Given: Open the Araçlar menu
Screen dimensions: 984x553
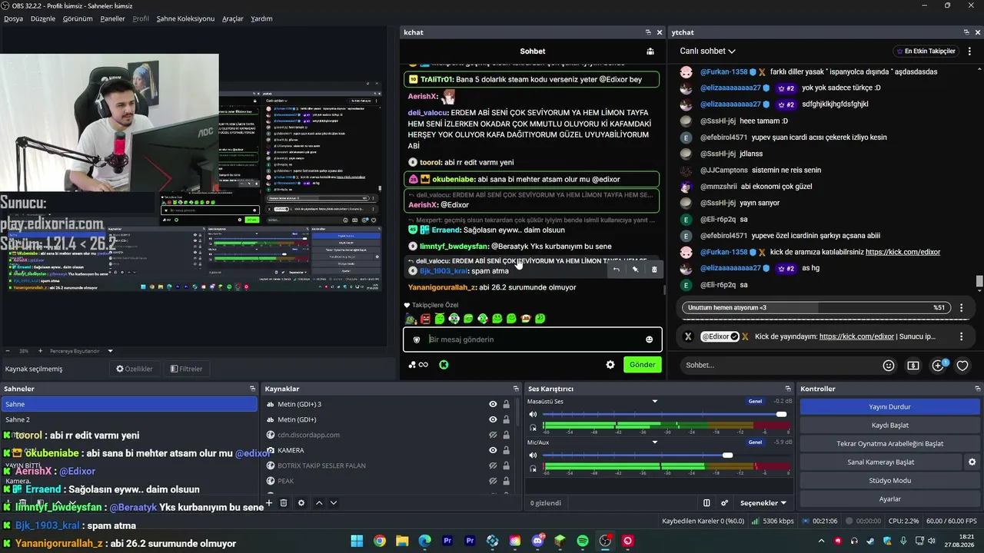Looking at the screenshot, I should 233,18.
